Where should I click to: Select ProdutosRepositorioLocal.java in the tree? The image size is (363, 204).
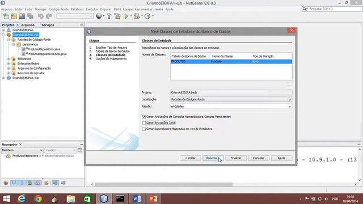(47, 54)
